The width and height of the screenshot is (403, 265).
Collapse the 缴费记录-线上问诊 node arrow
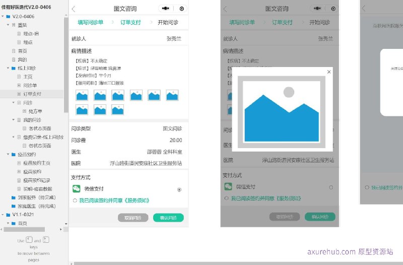tap(14, 137)
